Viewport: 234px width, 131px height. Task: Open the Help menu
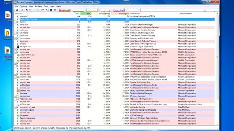[58, 7]
